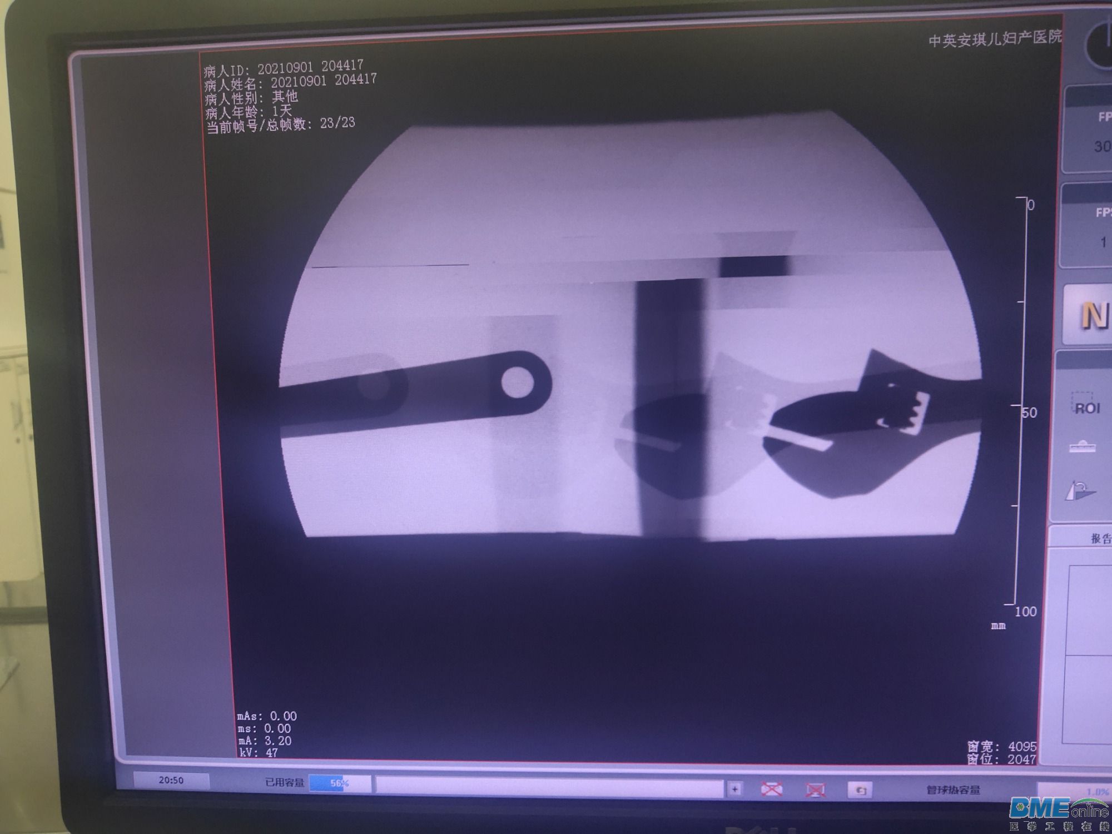Screen dimensions: 1112x834
Task: Click the 100 mark on the mm scale
Action: [x=1026, y=611]
